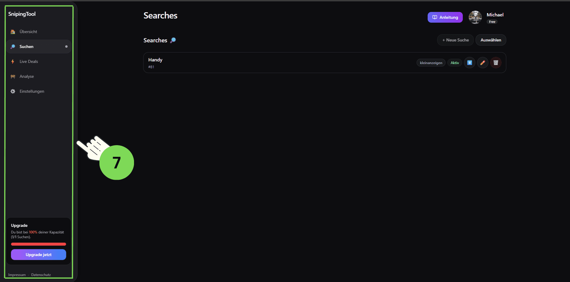Select the Übersicht home icon

click(13, 32)
